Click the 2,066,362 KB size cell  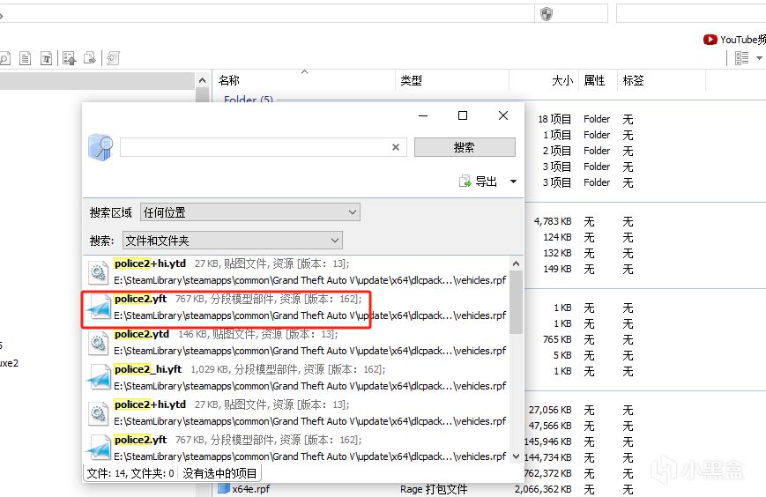click(543, 489)
